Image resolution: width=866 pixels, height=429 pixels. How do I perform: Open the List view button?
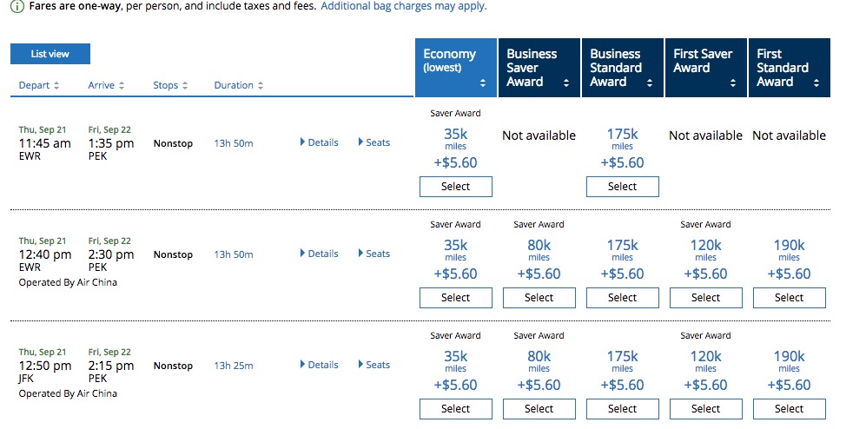click(x=50, y=54)
